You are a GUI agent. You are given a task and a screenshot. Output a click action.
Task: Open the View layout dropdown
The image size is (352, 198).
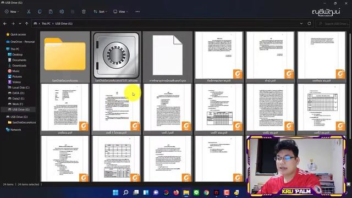click(120, 12)
